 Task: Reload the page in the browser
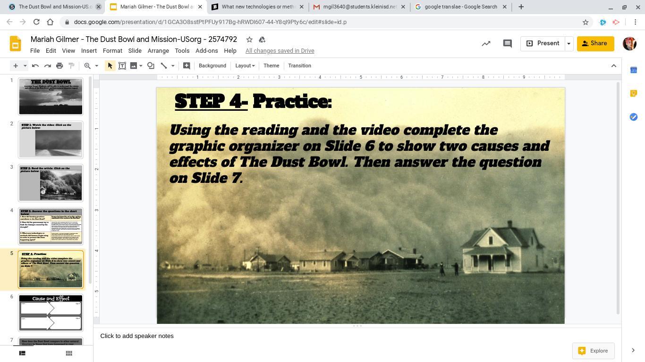[36, 22]
